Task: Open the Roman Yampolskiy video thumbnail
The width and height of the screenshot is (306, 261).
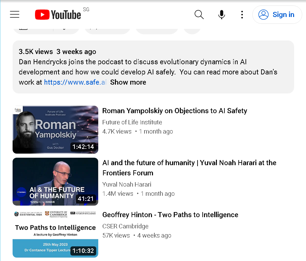Action: 55,129
